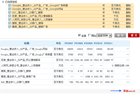Click the value 3396.4 cell
The width and height of the screenshot is (140, 94).
pos(89,77)
